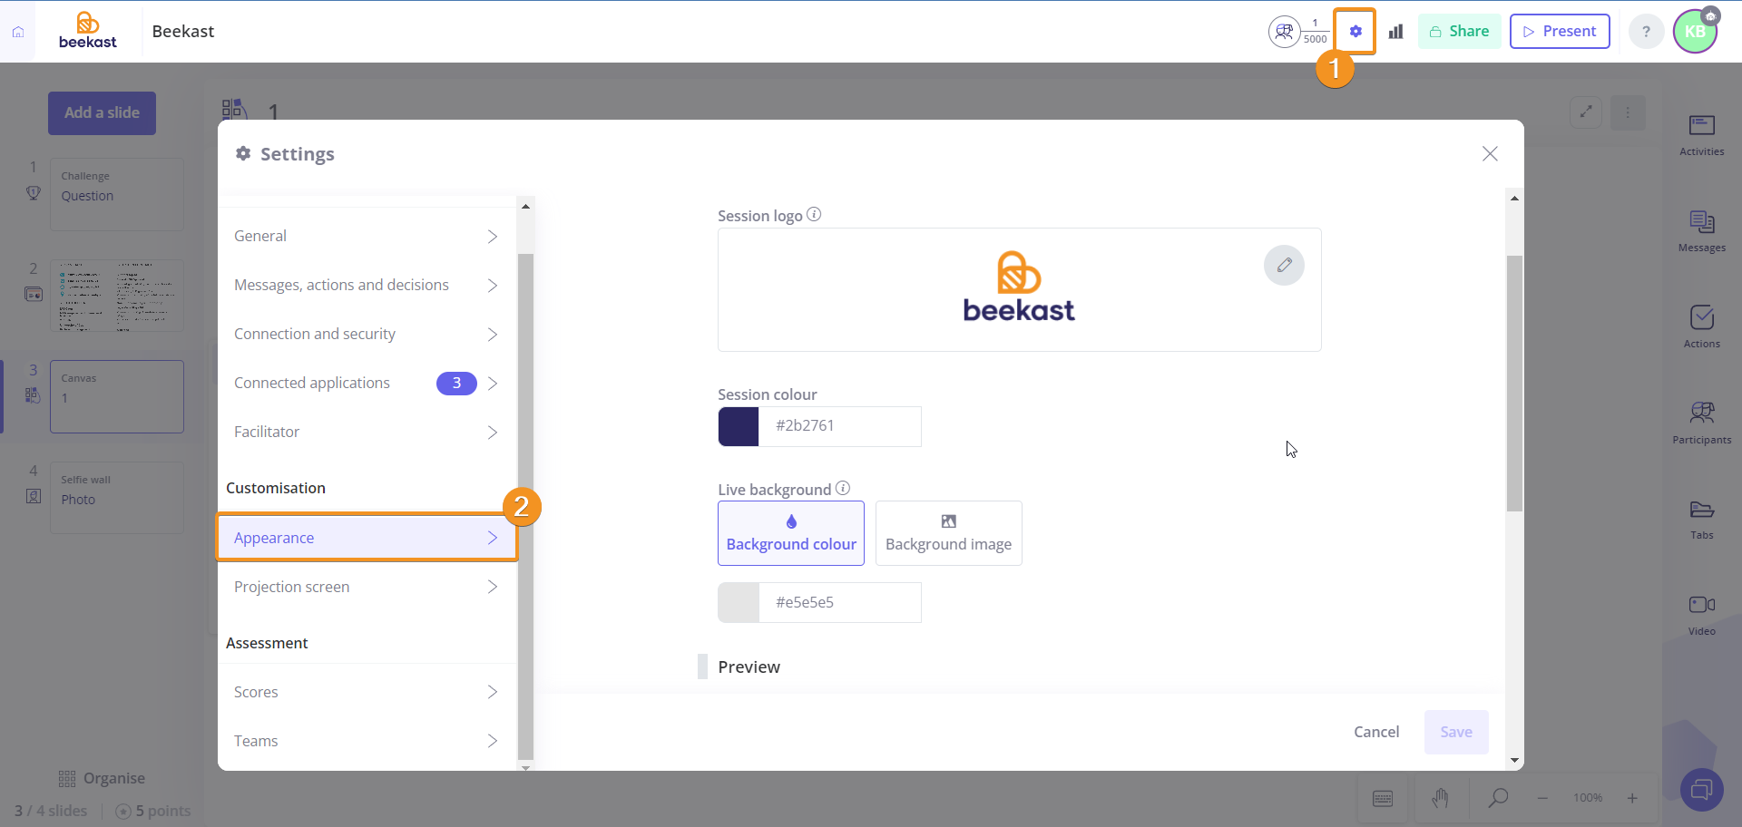
Task: Click the Present button
Action: coord(1560,32)
